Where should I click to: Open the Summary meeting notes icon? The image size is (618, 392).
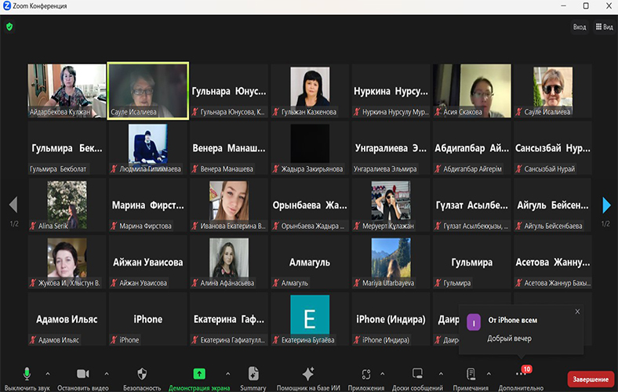[253, 374]
